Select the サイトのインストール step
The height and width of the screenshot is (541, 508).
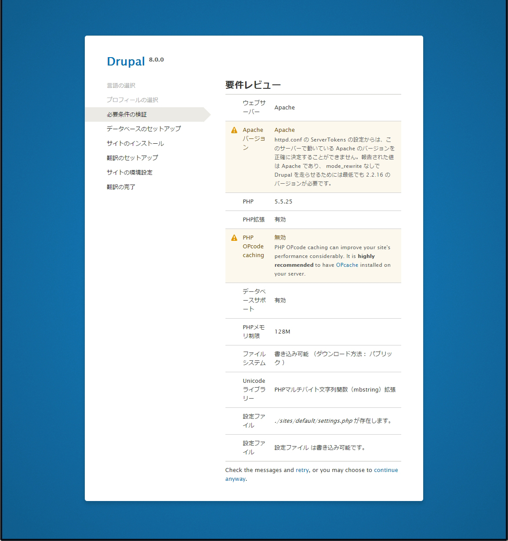pyautogui.click(x=135, y=143)
